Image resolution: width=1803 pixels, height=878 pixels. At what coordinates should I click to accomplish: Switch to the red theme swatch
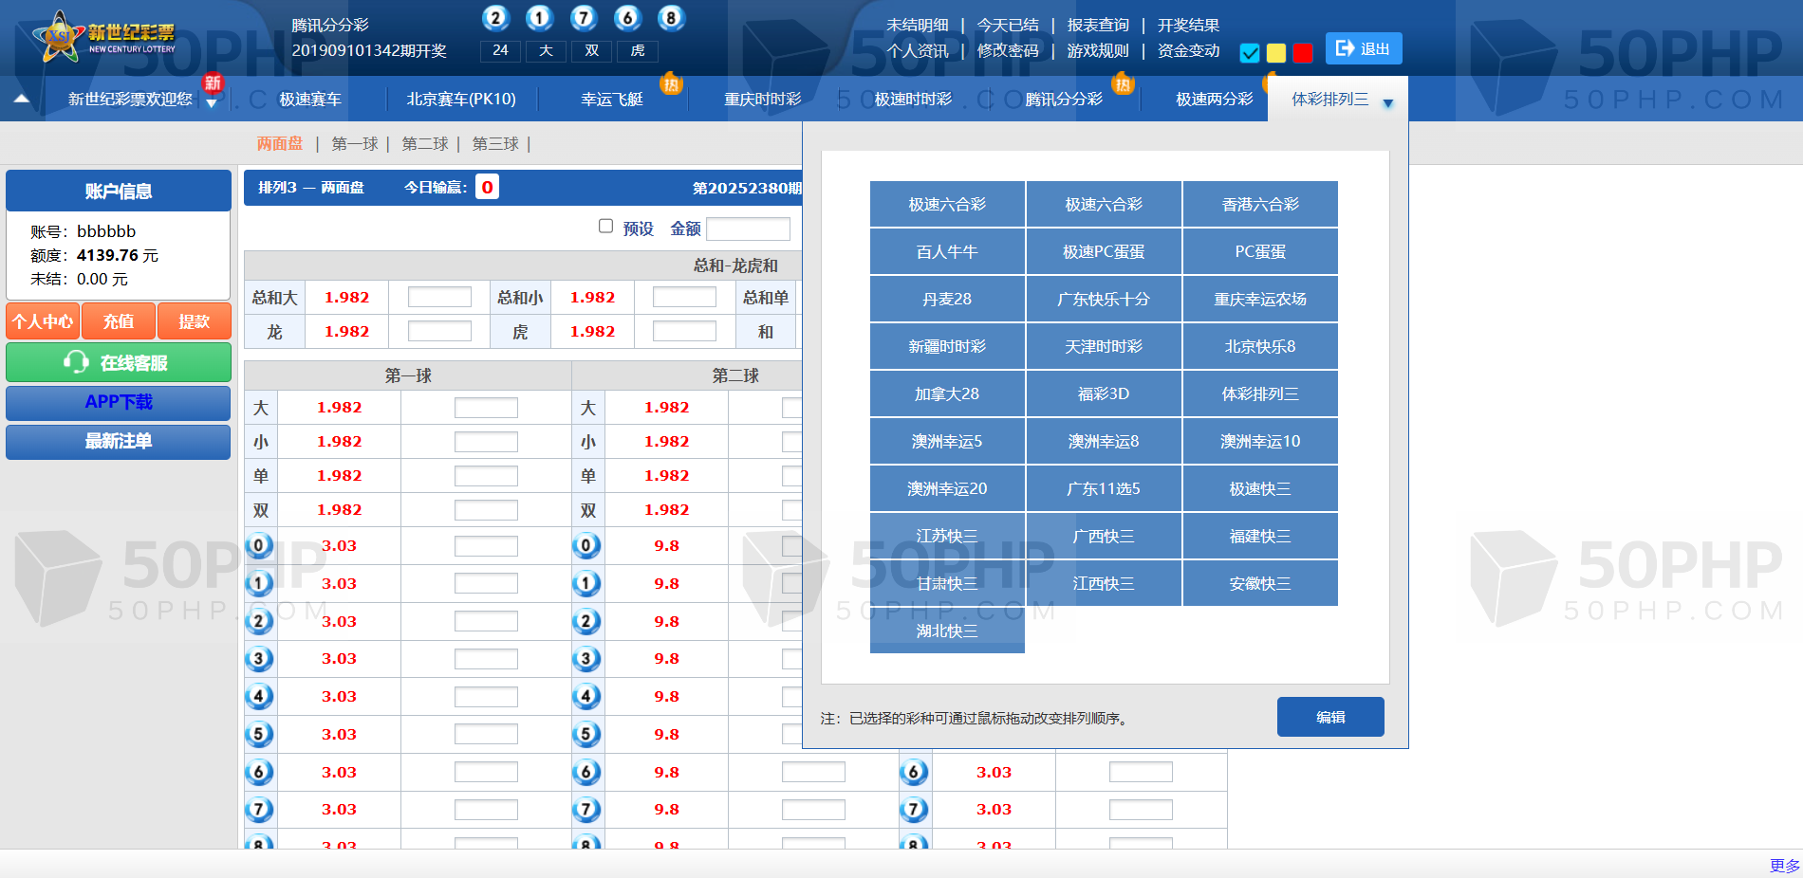tap(1303, 53)
